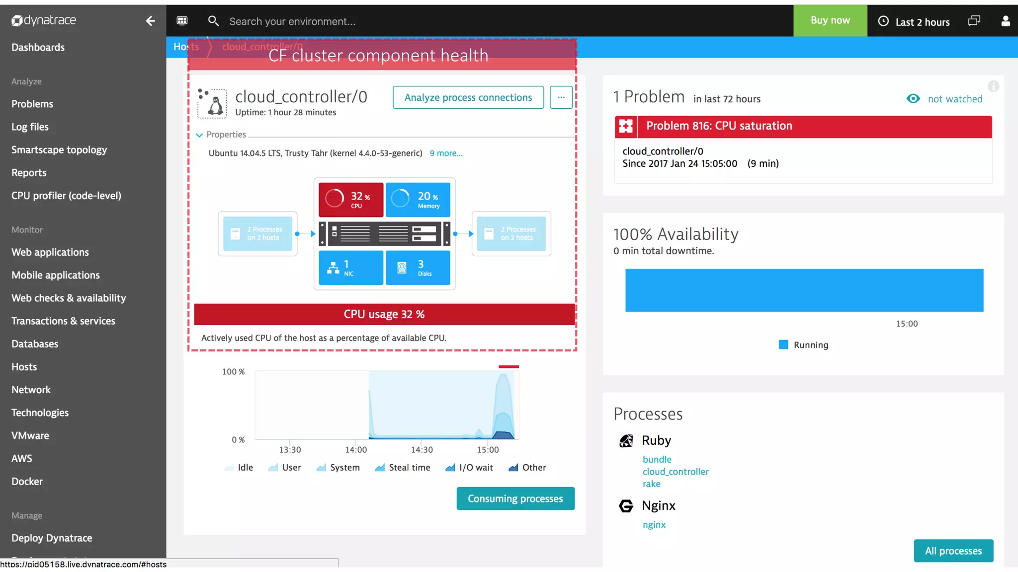Toggle I/O wait series in legend
The height and width of the screenshot is (572, 1018).
click(x=469, y=468)
